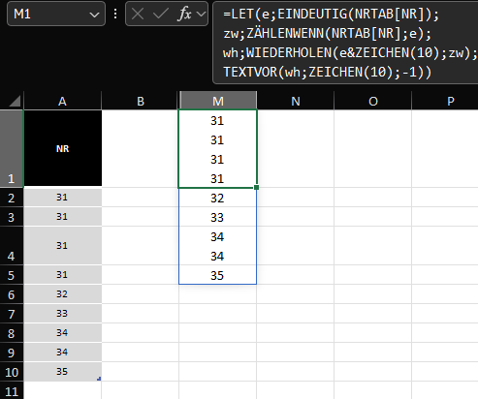This screenshot has height=399, width=478.
Task: Select row 1 header
Action: 12,148
